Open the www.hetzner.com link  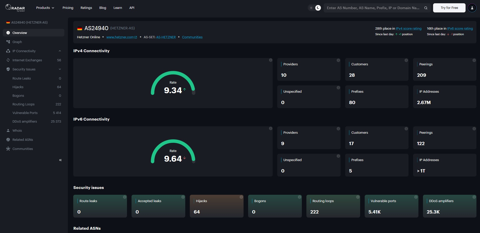click(x=122, y=37)
